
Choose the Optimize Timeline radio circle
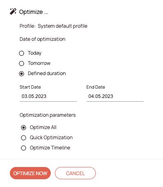[x=23, y=148]
